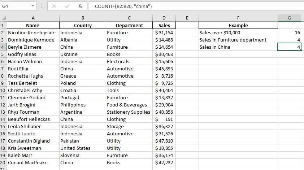Click the cell showing result 16

point(290,32)
